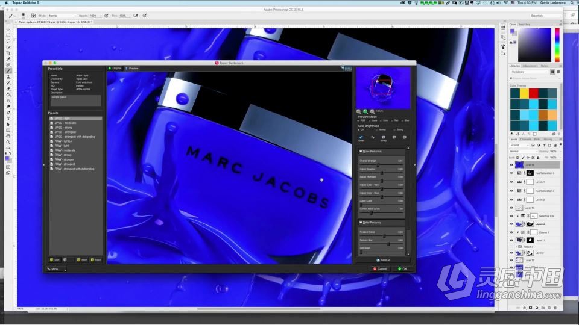Viewport: 579px width, 325px height.
Task: Select Normal auto brightness radio button
Action: (376, 130)
